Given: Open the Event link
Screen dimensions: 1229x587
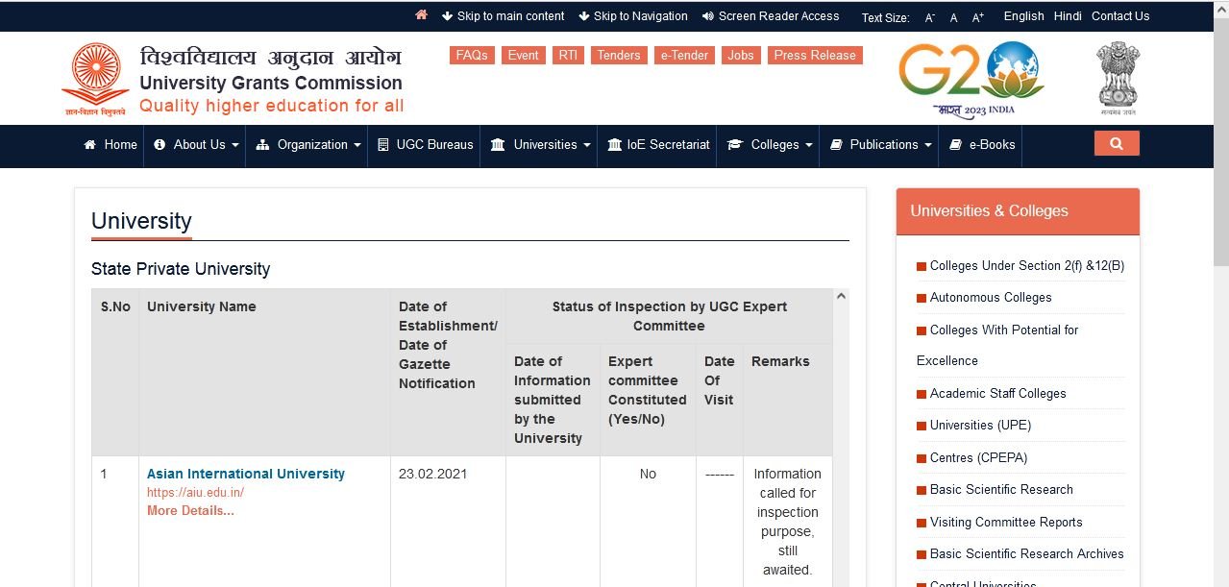Looking at the screenshot, I should [x=524, y=56].
